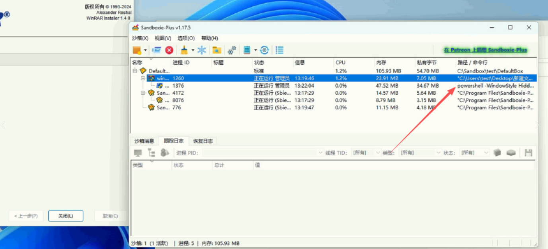Screen dimensions: 548x249
Task: Open the 视图(V) menu
Action: point(163,38)
